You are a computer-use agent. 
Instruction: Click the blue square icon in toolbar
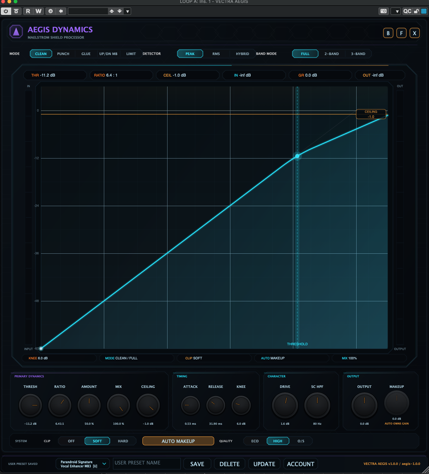pos(424,11)
